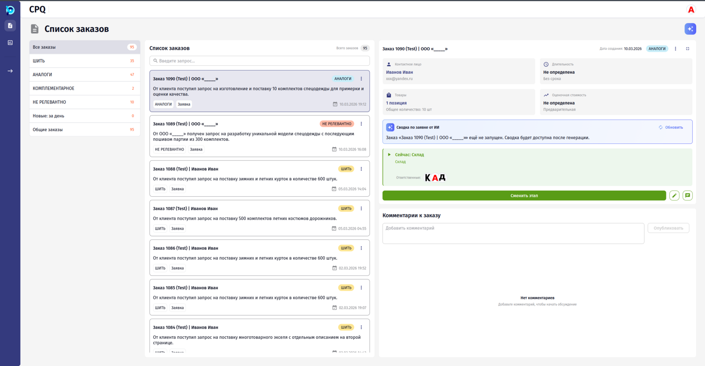This screenshot has height=366, width=705.
Task: Click the green edit pencil icon
Action: (x=674, y=195)
